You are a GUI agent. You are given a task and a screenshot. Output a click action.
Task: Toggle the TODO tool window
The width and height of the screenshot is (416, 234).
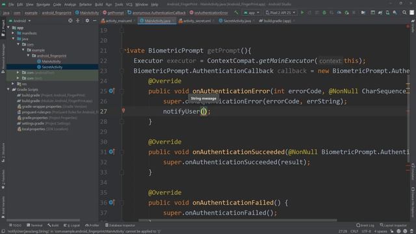click(15, 226)
